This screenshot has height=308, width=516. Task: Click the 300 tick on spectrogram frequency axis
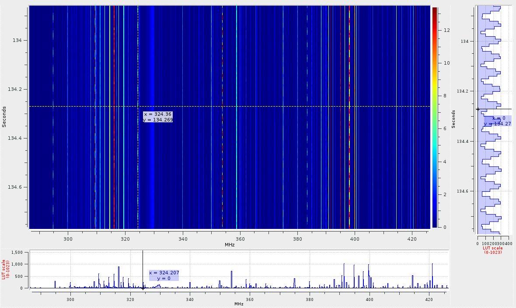(68, 239)
